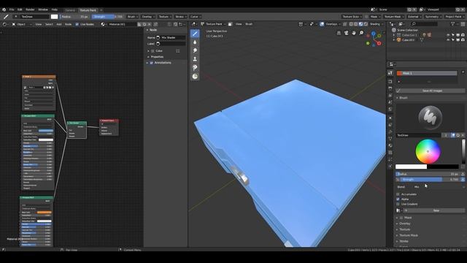The height and width of the screenshot is (263, 467).
Task: Select the Fill tool in viewport toolbar
Action: click(195, 68)
